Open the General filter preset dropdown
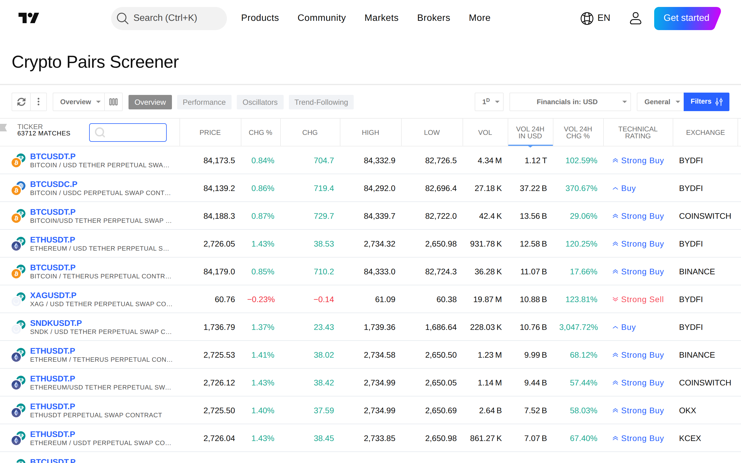 coord(660,102)
